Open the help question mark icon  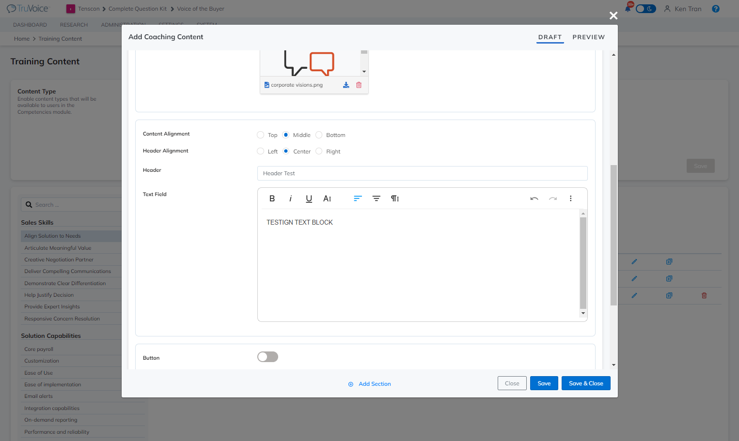[716, 9]
